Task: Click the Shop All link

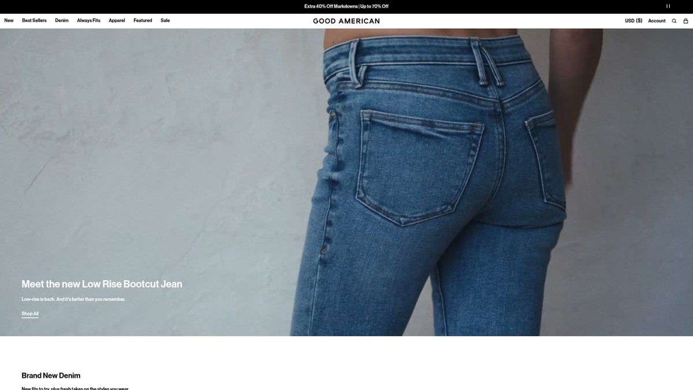Action: (x=30, y=314)
